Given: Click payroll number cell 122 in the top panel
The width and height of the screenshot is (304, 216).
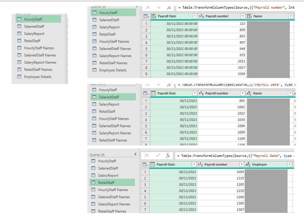Looking at the screenshot, I should [222, 24].
